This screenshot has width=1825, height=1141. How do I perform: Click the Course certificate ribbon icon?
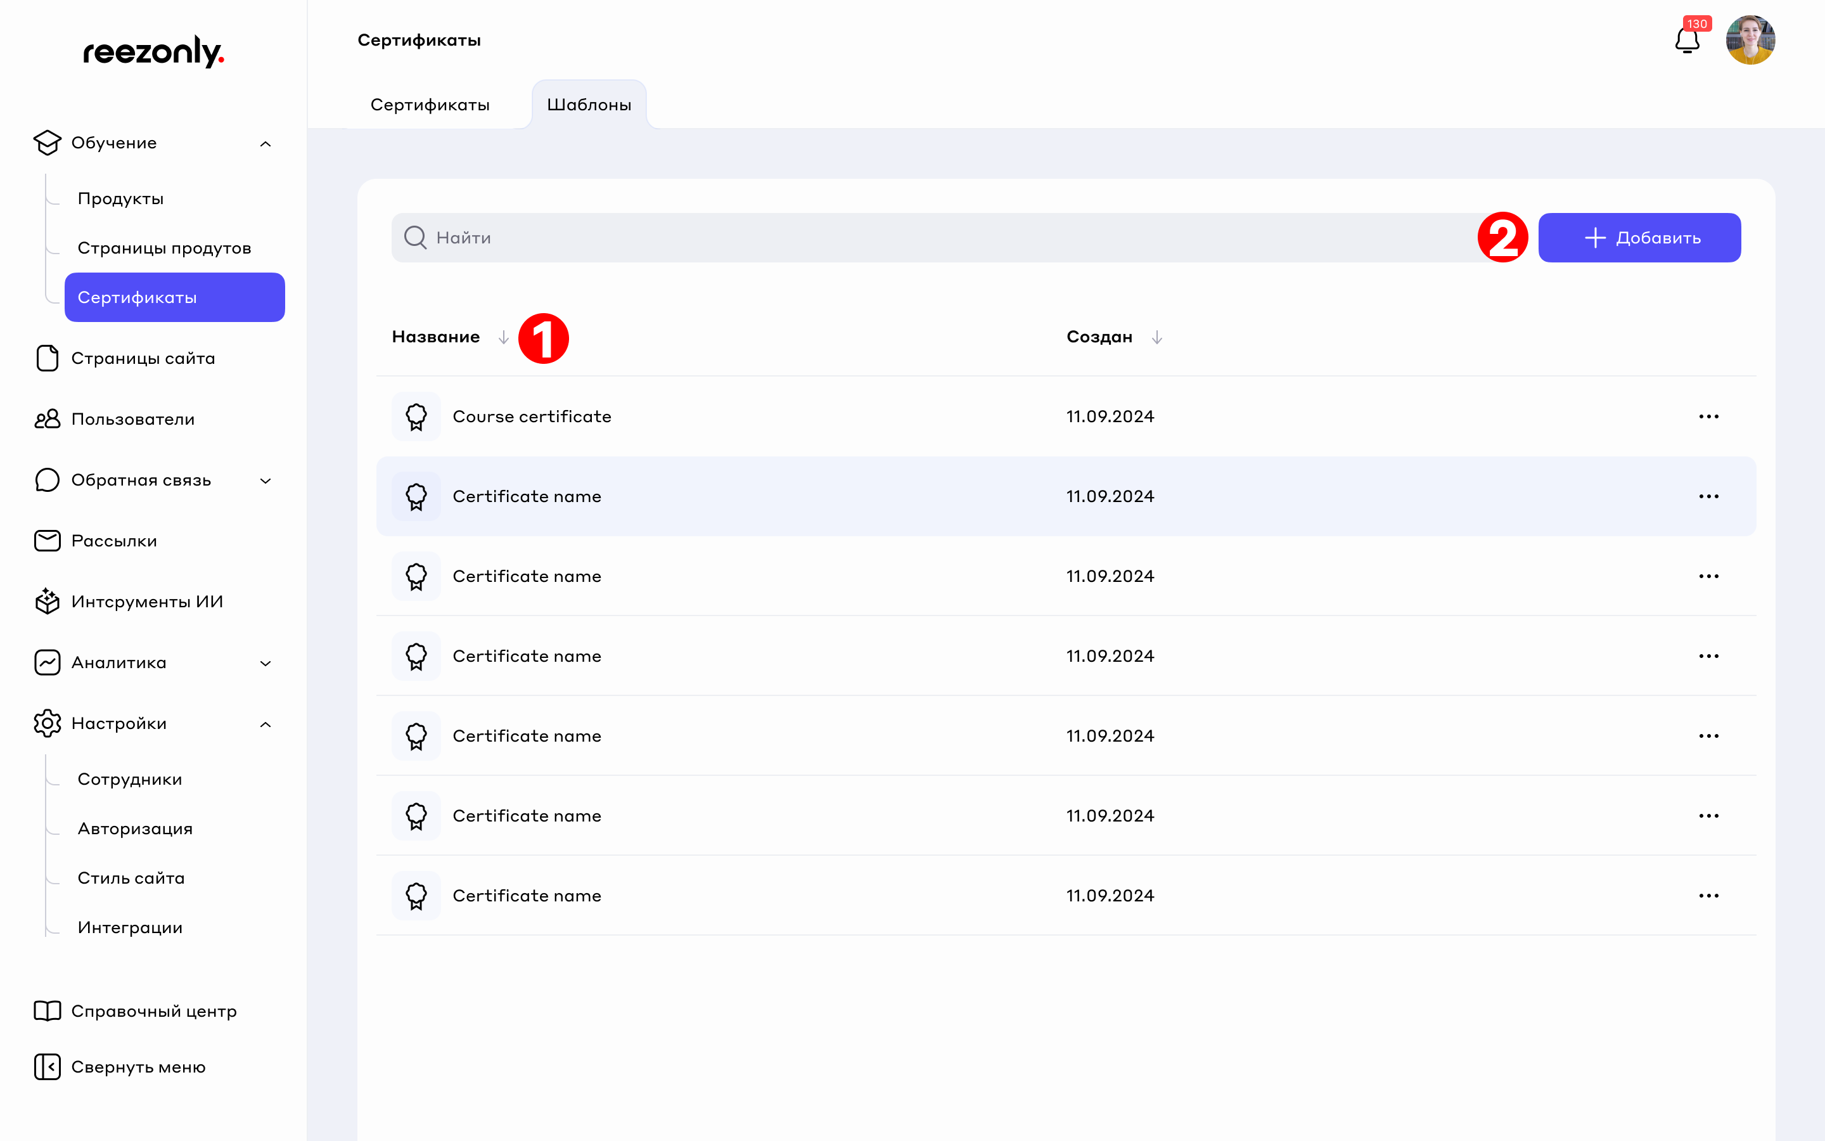click(x=416, y=416)
